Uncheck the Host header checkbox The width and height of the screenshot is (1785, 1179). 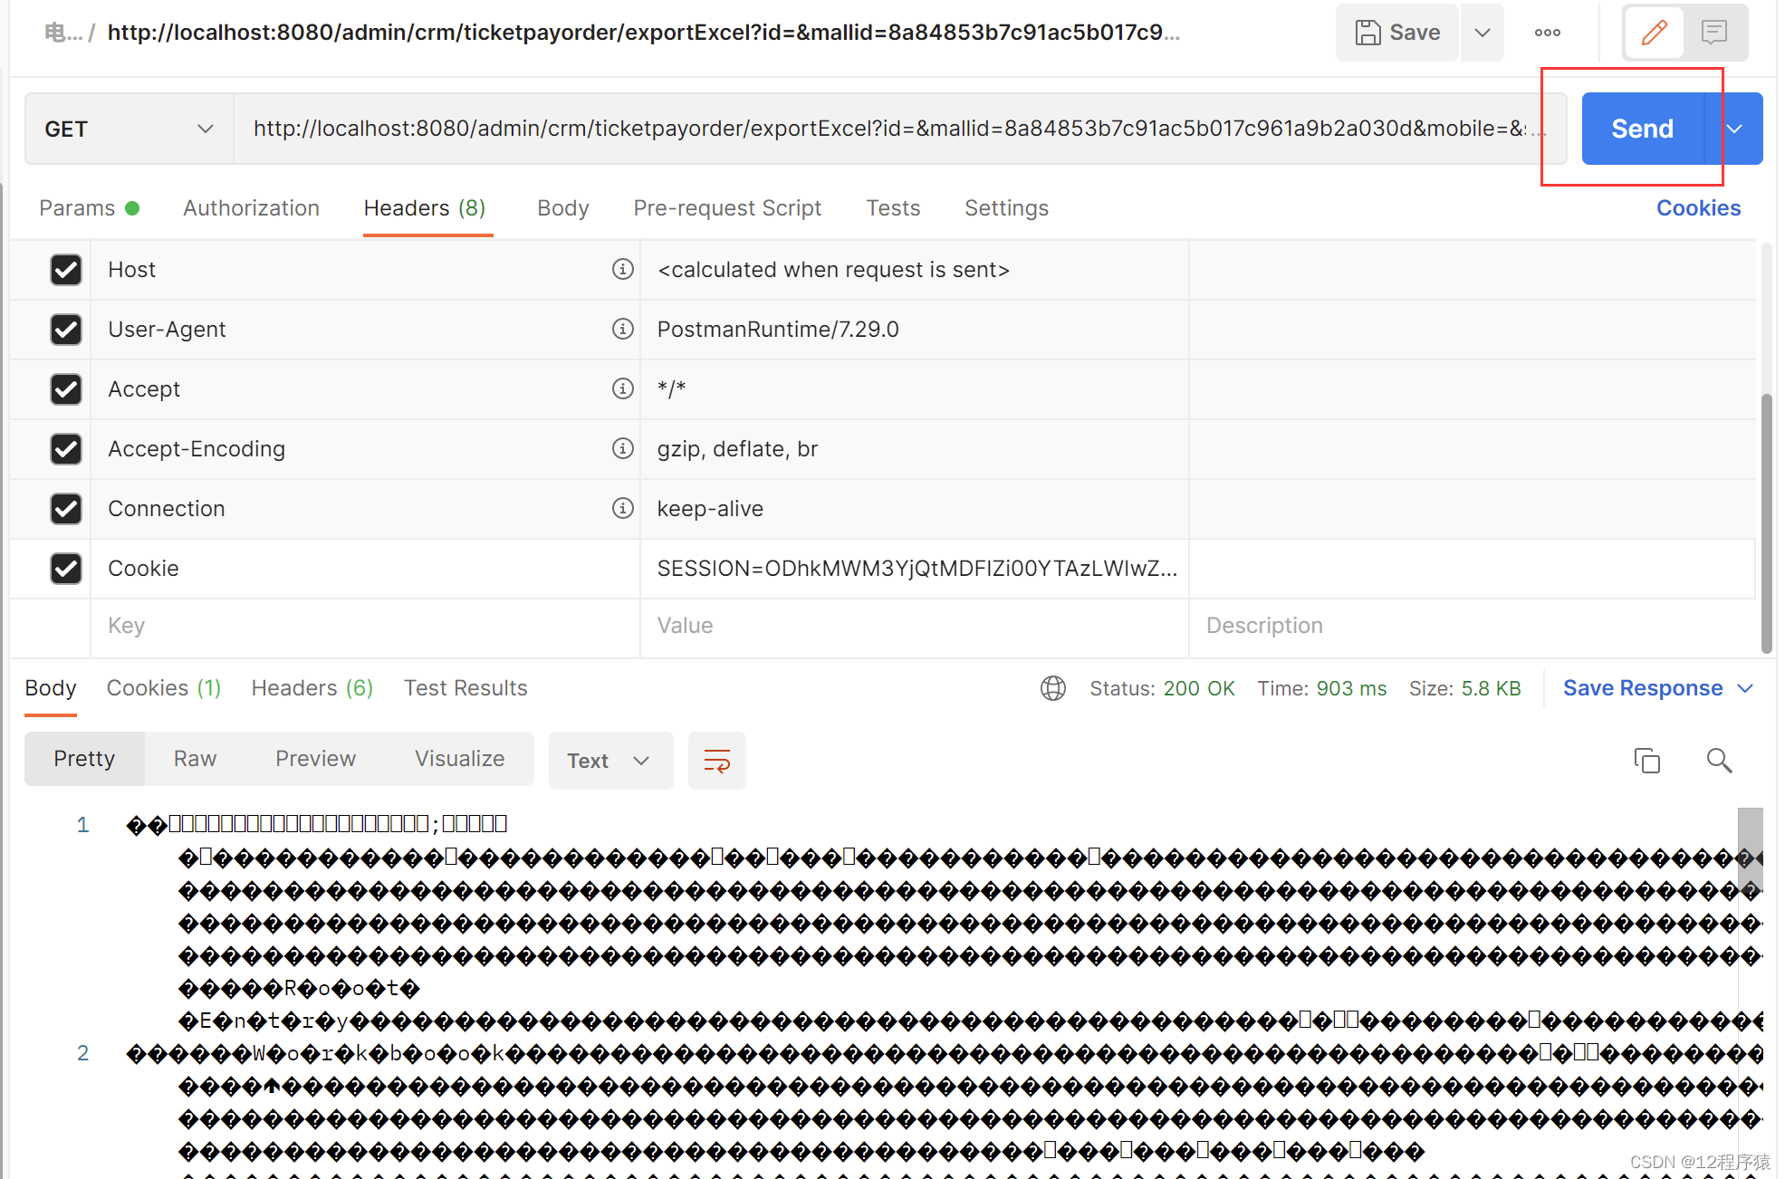click(66, 270)
